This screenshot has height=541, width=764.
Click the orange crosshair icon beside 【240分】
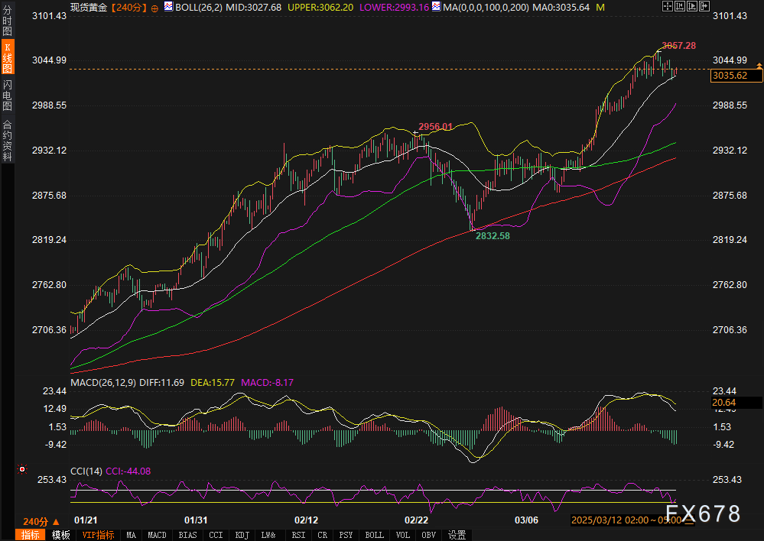coord(155,7)
